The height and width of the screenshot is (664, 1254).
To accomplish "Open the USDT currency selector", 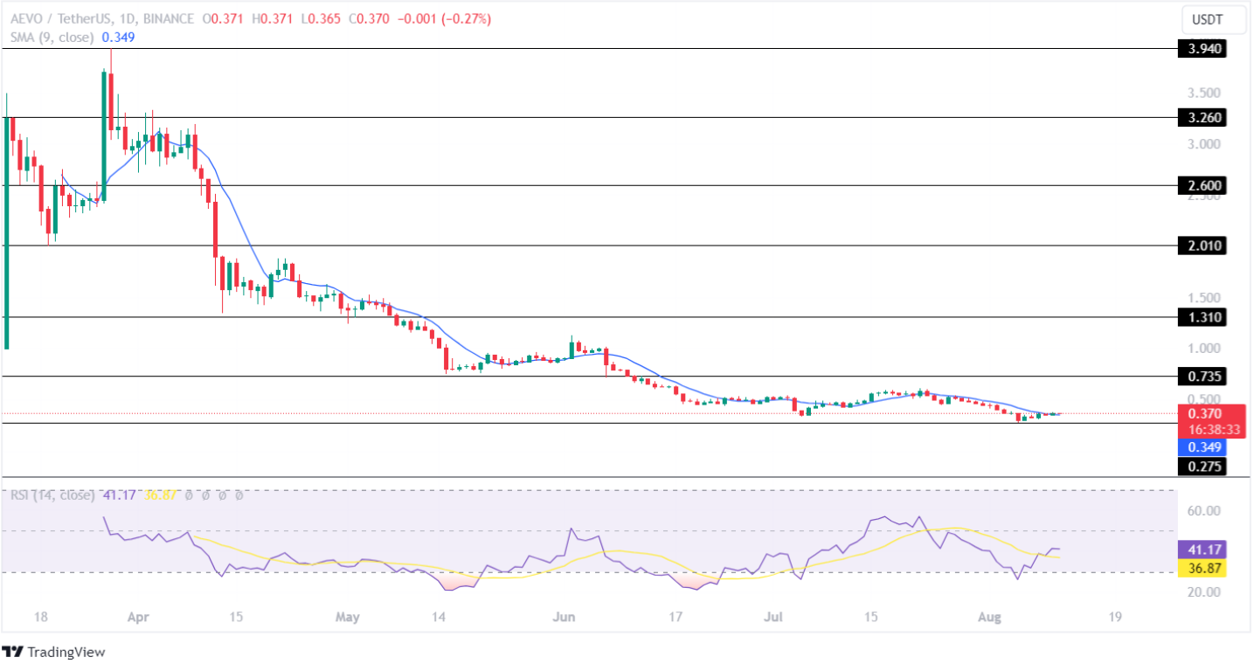I will [x=1214, y=19].
